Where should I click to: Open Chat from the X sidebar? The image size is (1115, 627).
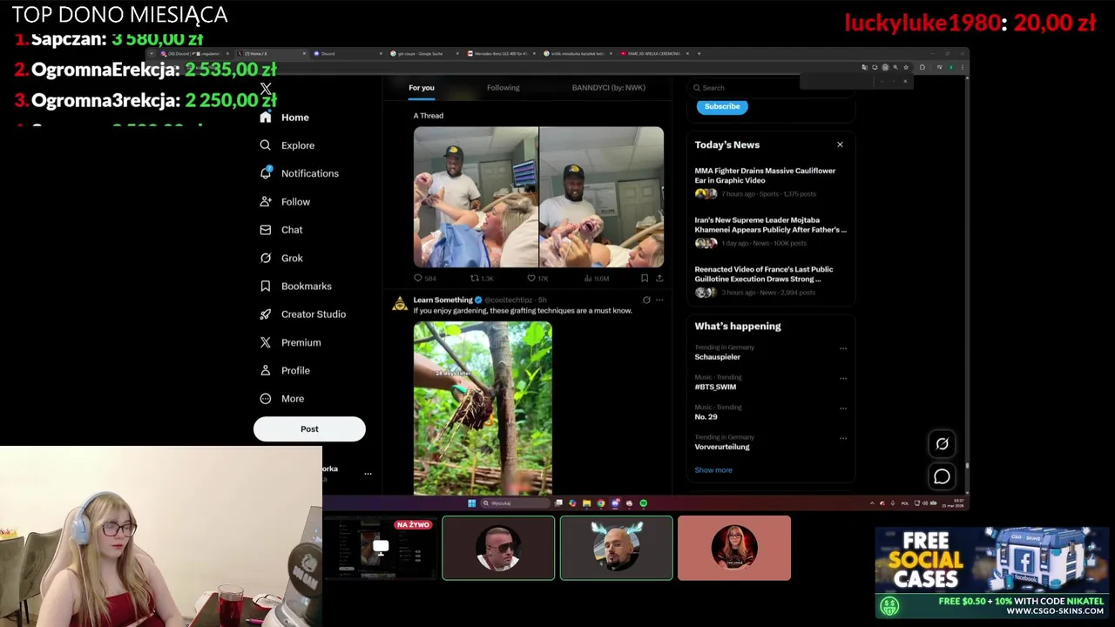click(x=281, y=230)
